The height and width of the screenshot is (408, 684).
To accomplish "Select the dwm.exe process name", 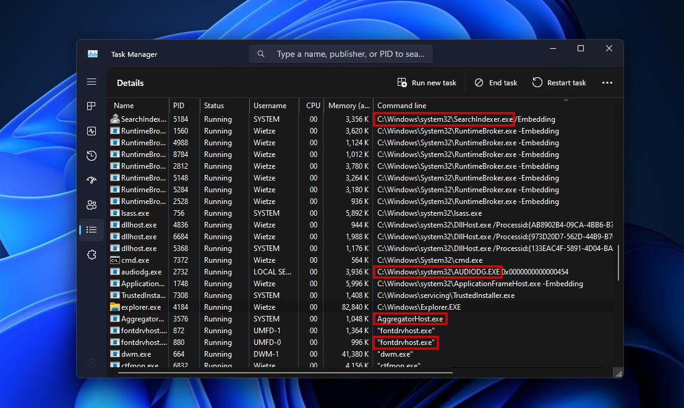I will 136,354.
